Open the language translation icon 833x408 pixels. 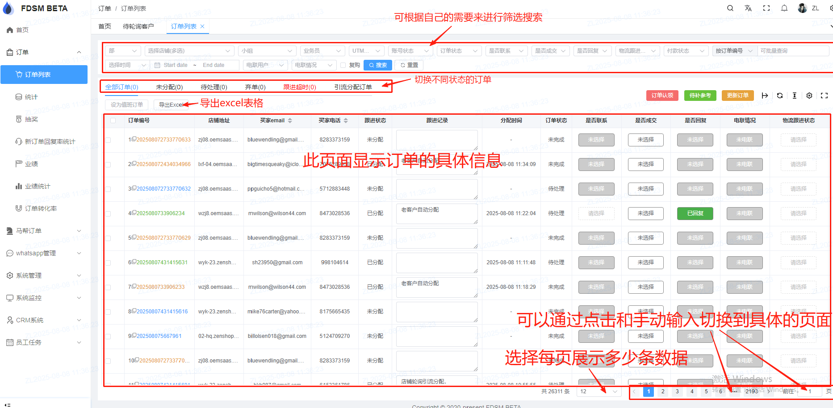click(x=748, y=8)
